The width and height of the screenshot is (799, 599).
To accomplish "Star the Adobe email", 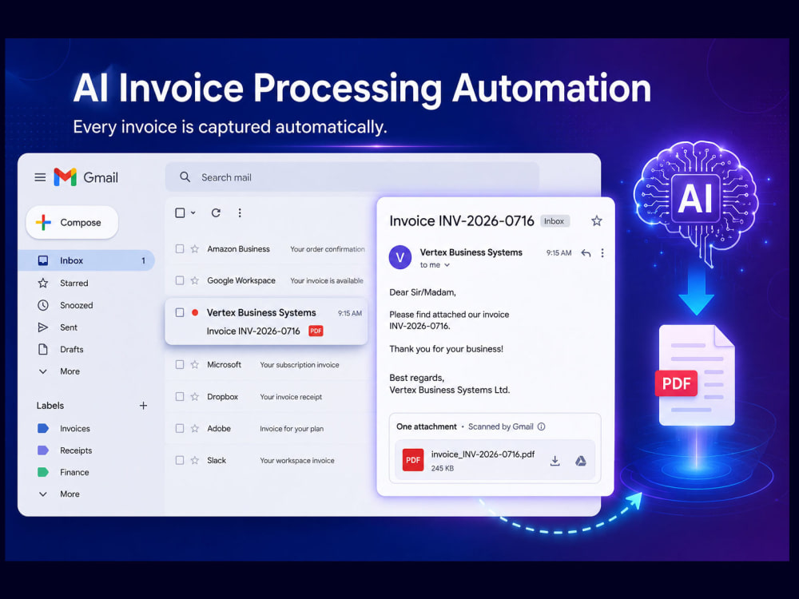I will (x=195, y=428).
